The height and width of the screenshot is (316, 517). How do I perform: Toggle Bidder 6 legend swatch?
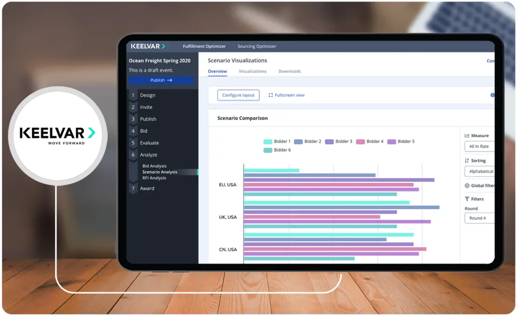tap(268, 150)
